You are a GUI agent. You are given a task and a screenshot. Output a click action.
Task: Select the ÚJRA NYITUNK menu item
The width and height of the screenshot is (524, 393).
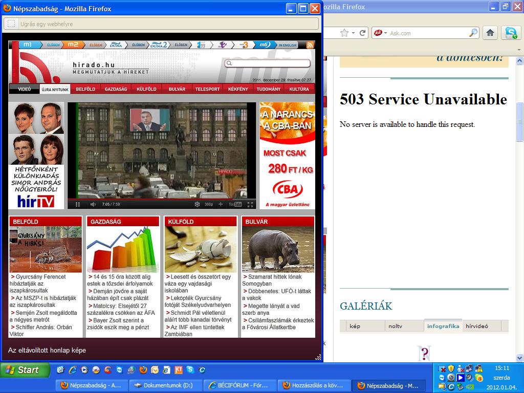(55, 89)
